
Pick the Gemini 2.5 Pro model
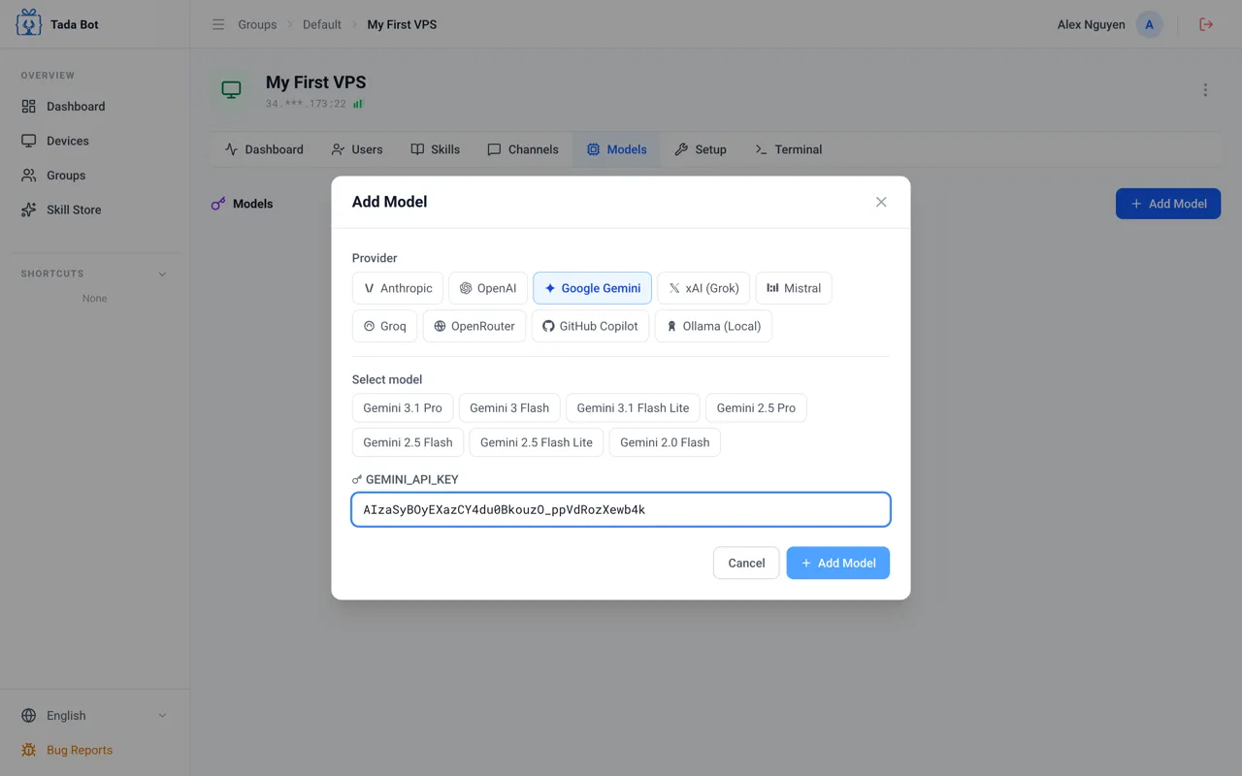coord(756,408)
